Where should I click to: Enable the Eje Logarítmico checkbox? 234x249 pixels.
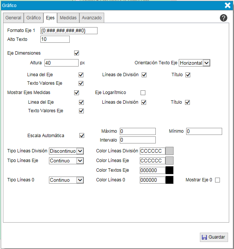(x=143, y=93)
